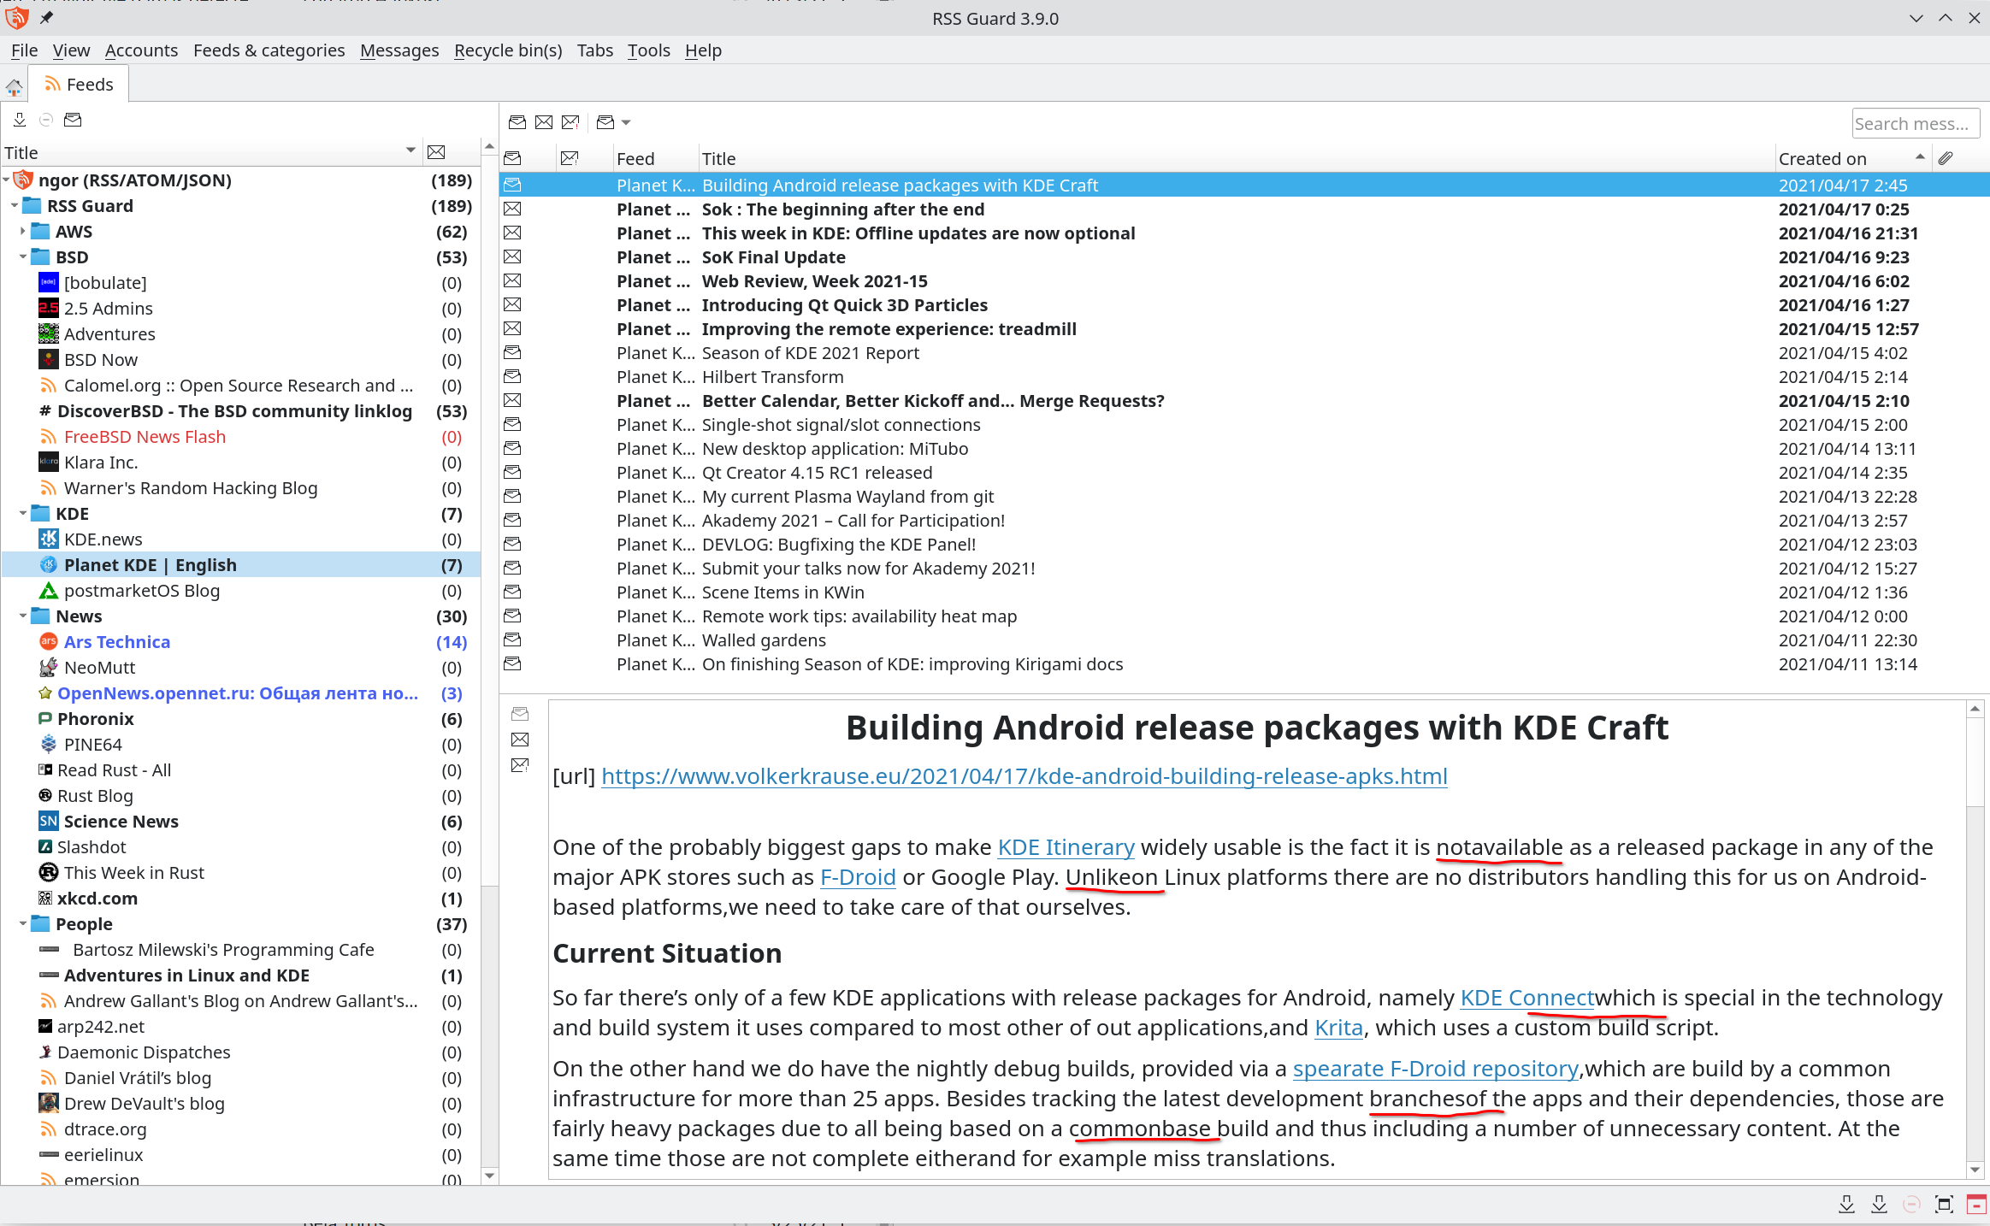Open the KDE Connect link
Image resolution: width=1990 pixels, height=1226 pixels.
(x=1527, y=997)
